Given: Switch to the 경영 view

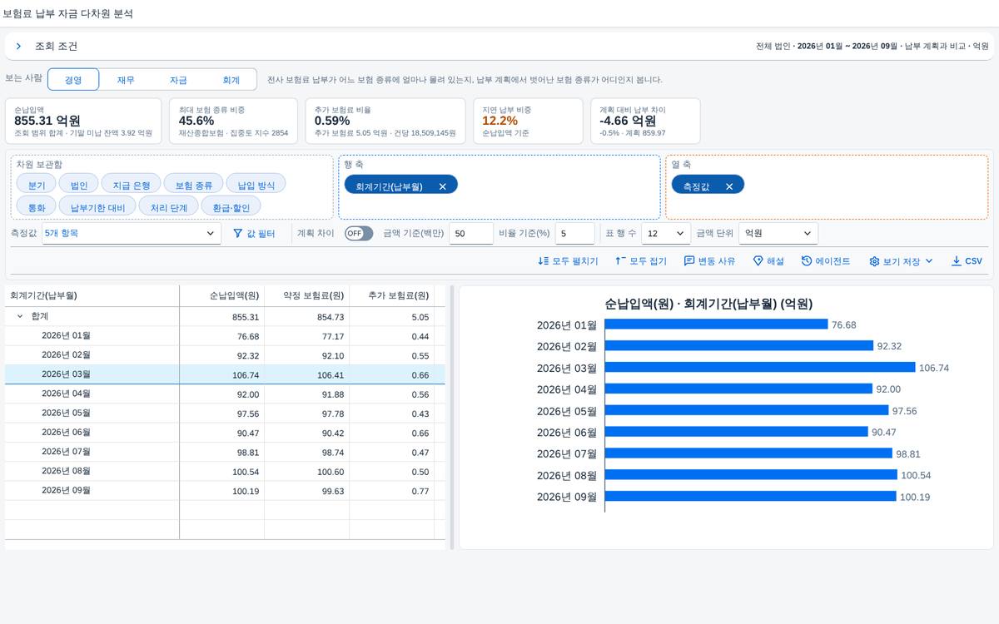Looking at the screenshot, I should [x=73, y=80].
